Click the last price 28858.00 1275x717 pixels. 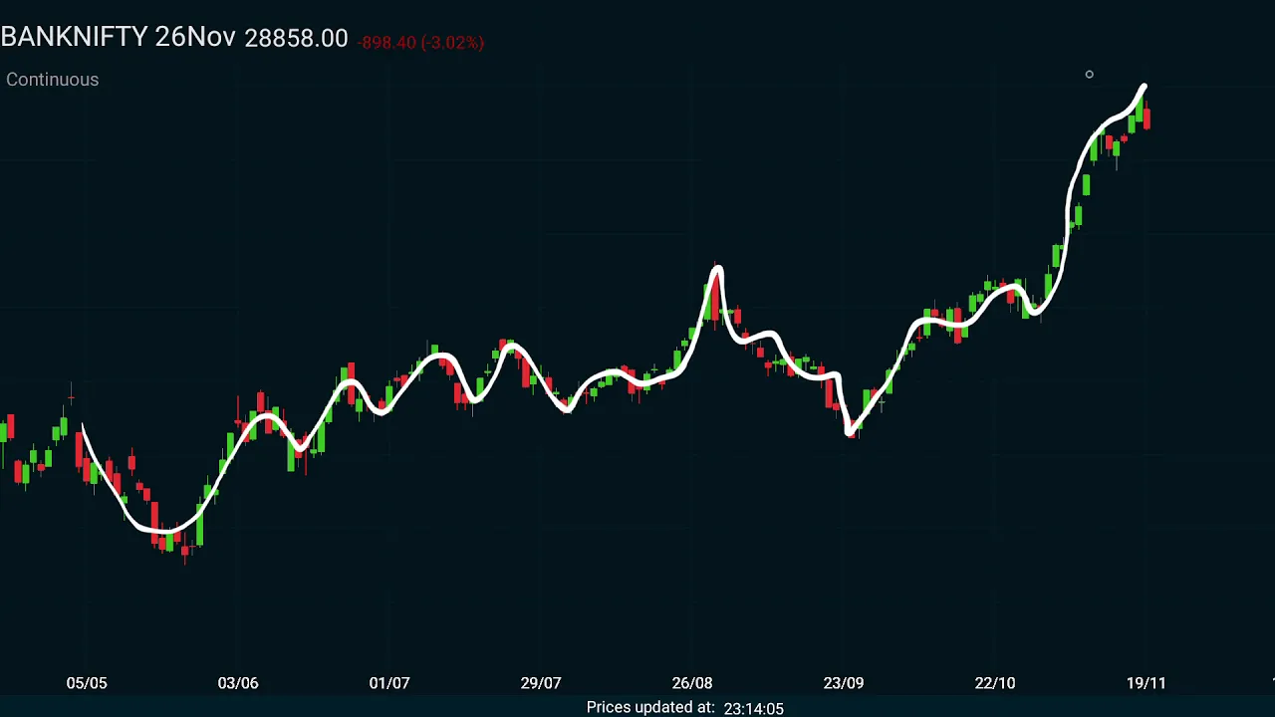click(x=297, y=39)
